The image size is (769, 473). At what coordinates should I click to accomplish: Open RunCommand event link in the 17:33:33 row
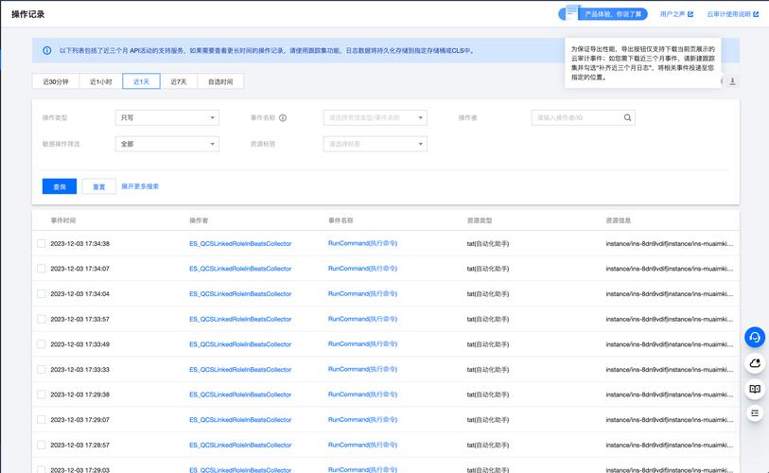[362, 369]
